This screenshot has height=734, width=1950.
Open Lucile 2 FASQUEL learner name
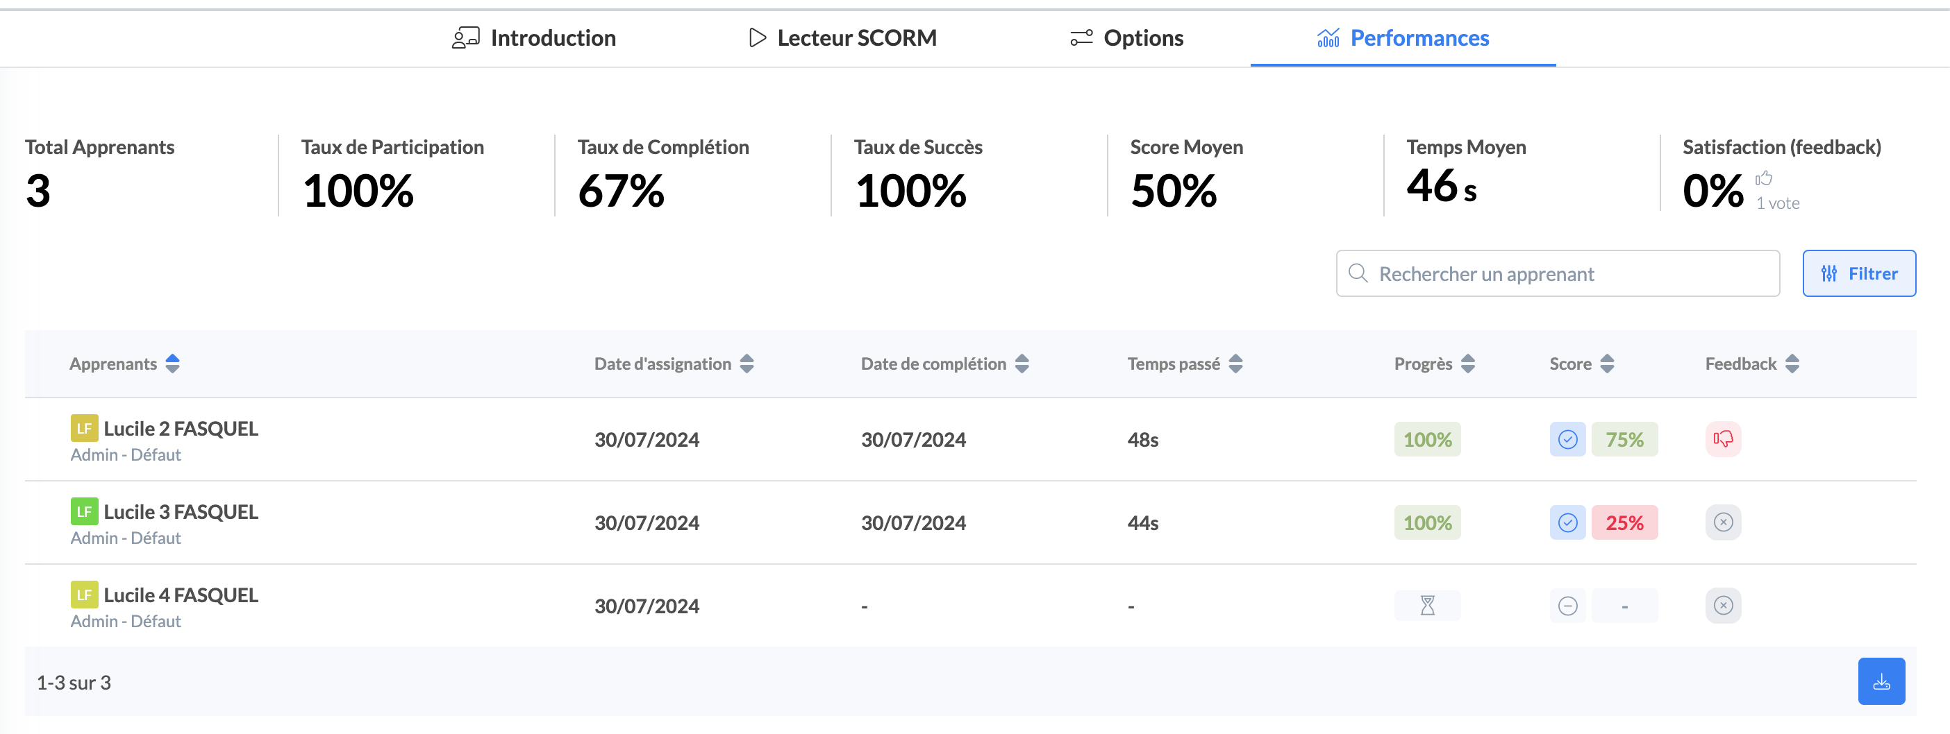(181, 429)
